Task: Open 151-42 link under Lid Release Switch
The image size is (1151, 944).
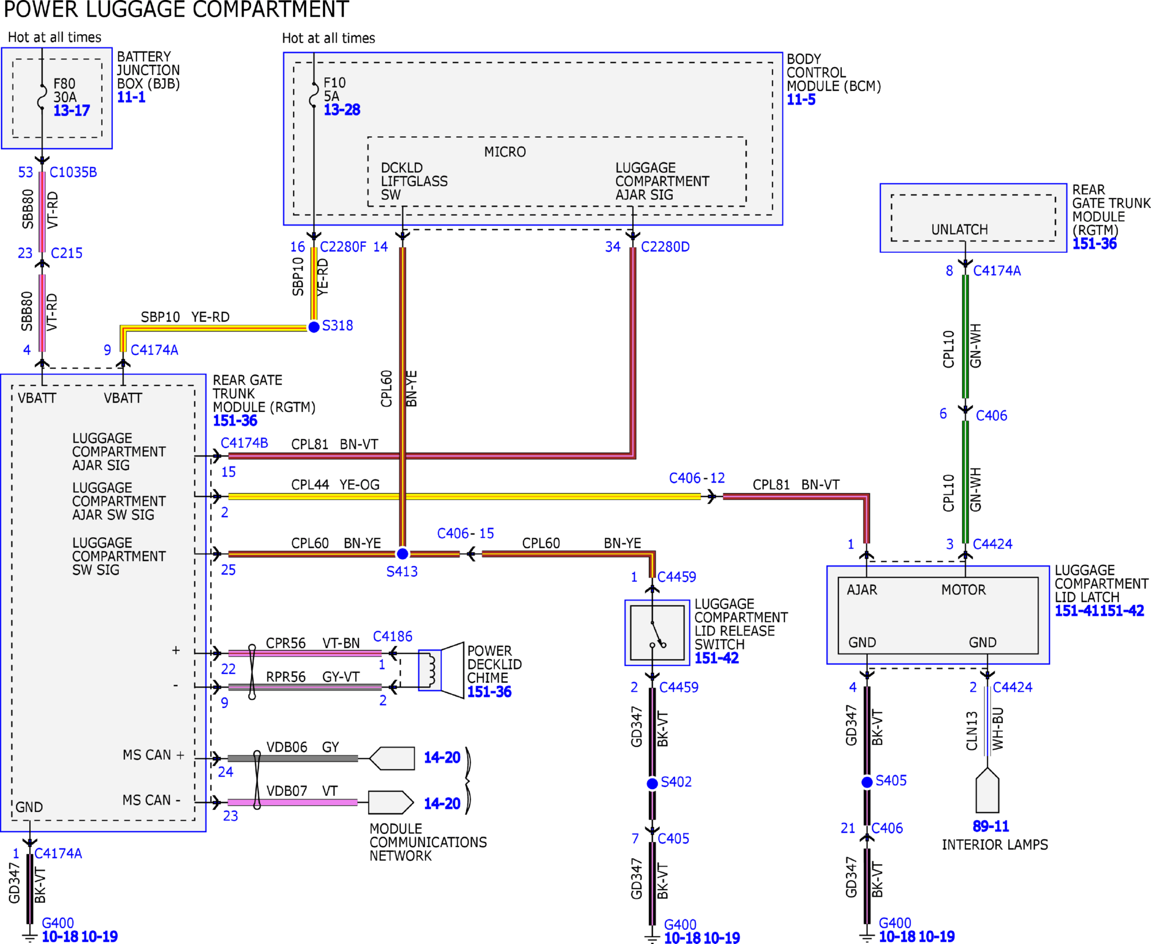Action: point(717,658)
